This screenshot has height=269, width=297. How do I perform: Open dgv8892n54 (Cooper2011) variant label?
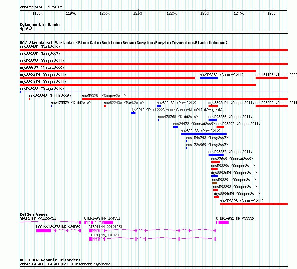pos(231,103)
